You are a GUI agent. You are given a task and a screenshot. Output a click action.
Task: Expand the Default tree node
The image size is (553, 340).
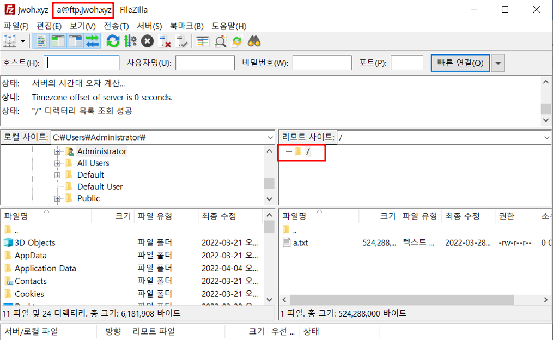tap(57, 175)
